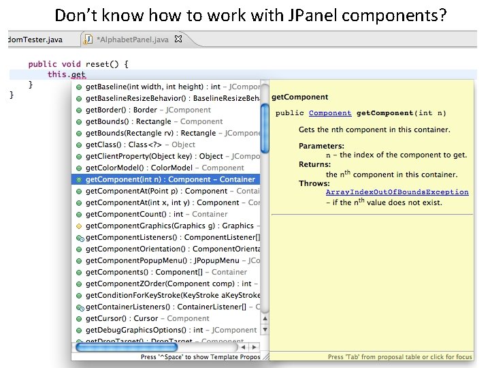Click the green icon beside getClientProperty(Object key)
This screenshot has height=368, width=490.
click(79, 157)
